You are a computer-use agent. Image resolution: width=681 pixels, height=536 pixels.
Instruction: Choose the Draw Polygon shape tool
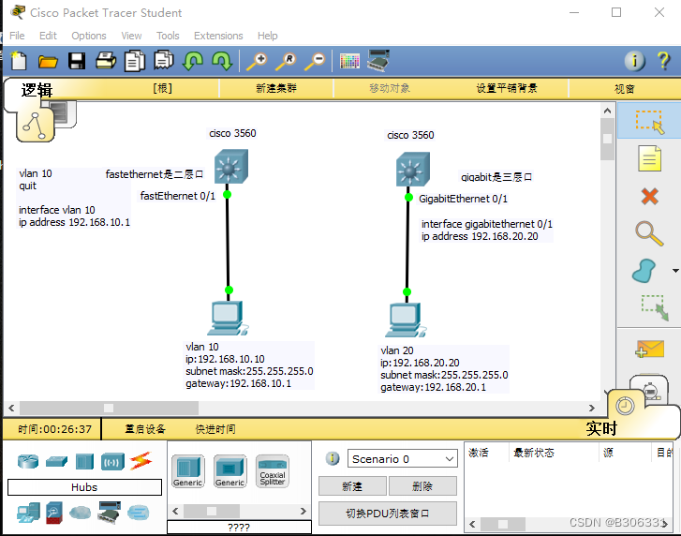point(644,271)
